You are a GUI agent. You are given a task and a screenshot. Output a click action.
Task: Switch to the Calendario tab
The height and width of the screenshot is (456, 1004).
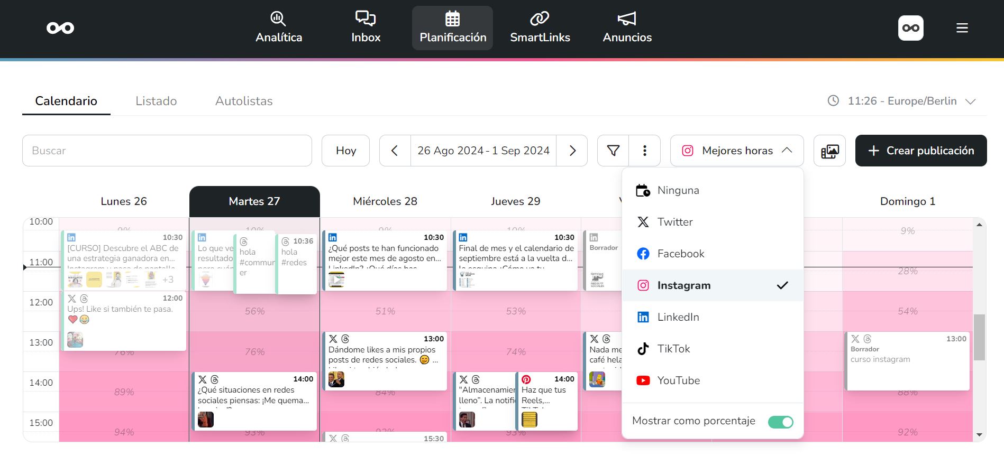tap(66, 101)
